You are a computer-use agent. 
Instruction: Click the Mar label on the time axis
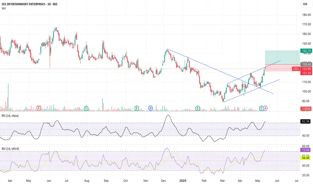point(222,181)
